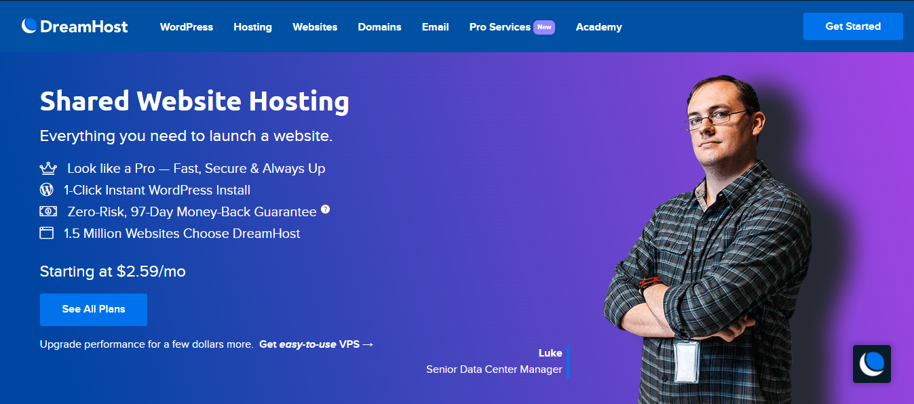Click the New badge on Pro Services
The width and height of the screenshot is (914, 404).
click(544, 27)
